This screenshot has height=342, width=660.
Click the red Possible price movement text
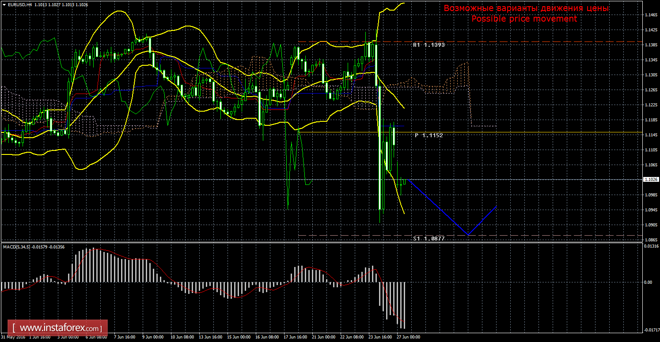pyautogui.click(x=524, y=19)
